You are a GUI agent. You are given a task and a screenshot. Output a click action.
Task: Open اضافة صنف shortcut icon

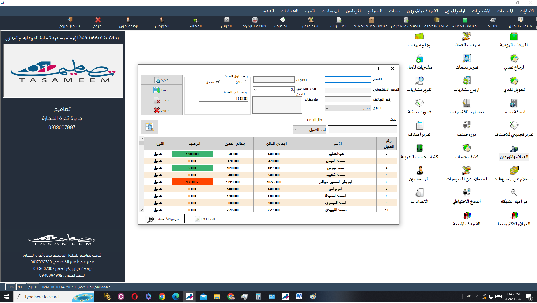(x=514, y=107)
